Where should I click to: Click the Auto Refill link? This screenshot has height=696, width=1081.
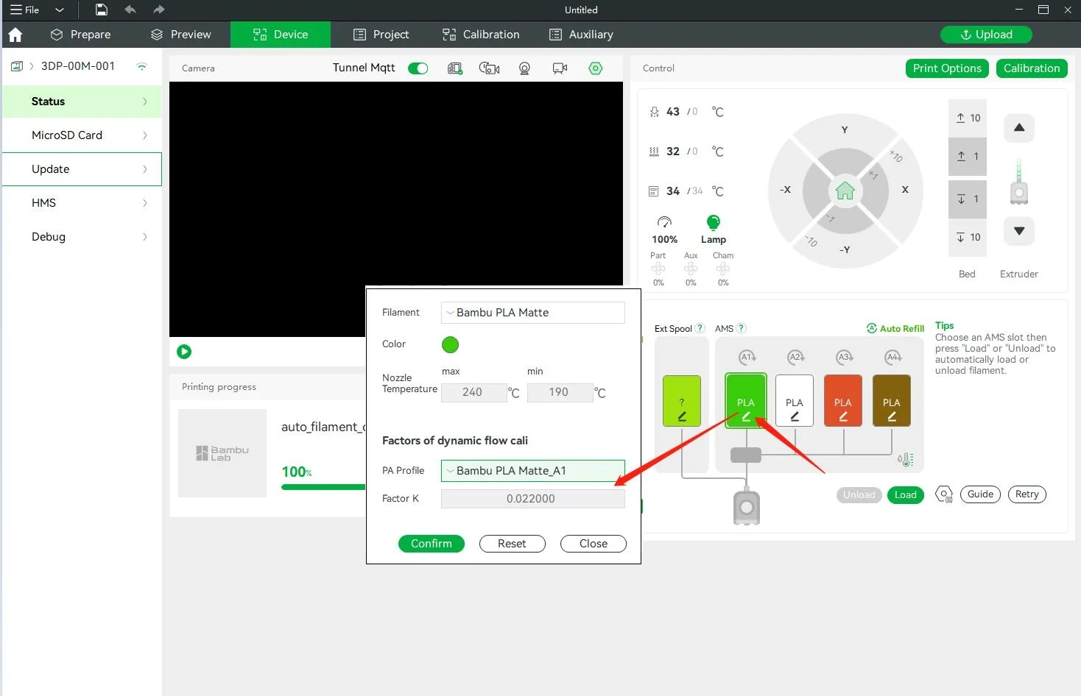tap(895, 329)
